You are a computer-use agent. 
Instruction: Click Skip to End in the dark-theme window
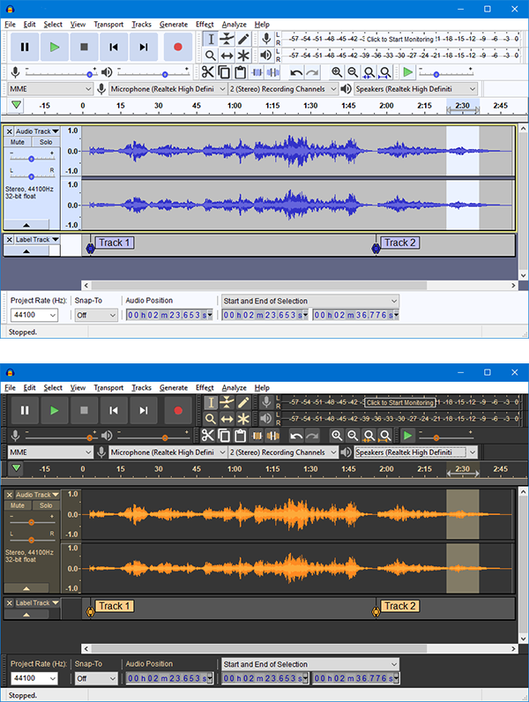coord(143,410)
